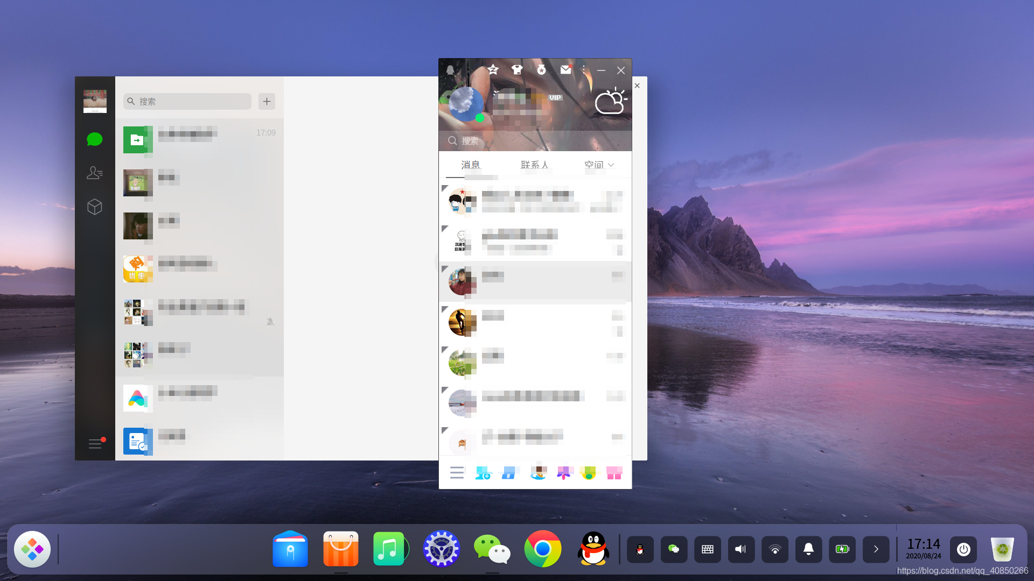1034x581 pixels.
Task: Expand the tray overflow arrow in dock
Action: (x=876, y=549)
